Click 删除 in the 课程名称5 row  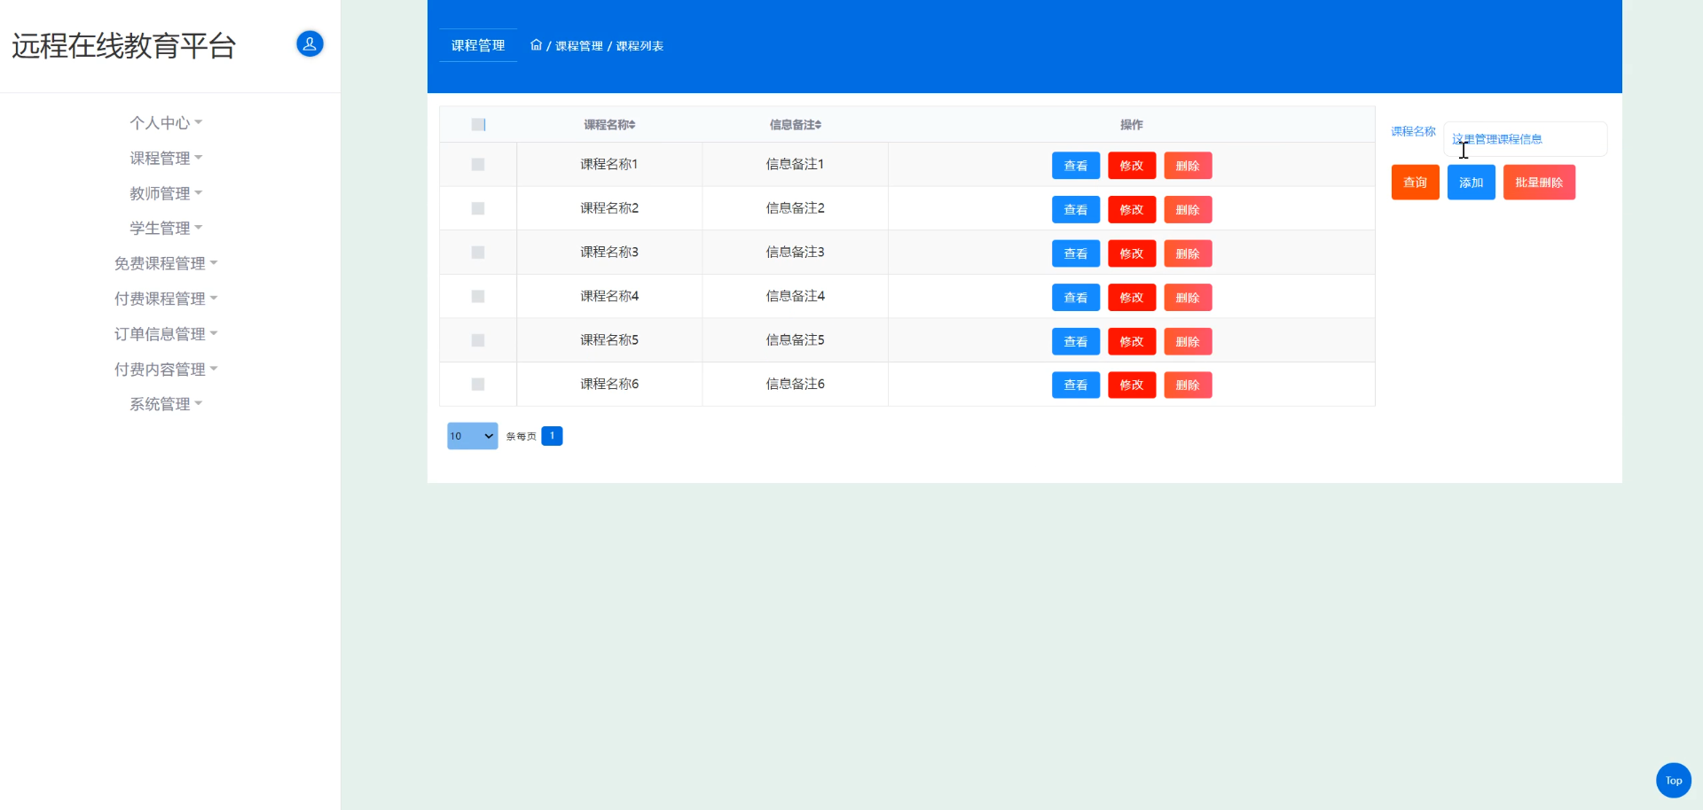point(1188,341)
